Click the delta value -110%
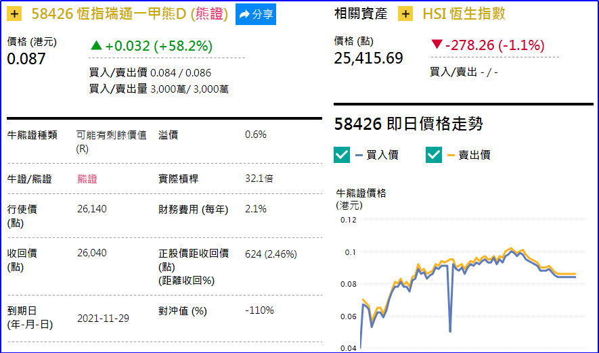 point(259,310)
